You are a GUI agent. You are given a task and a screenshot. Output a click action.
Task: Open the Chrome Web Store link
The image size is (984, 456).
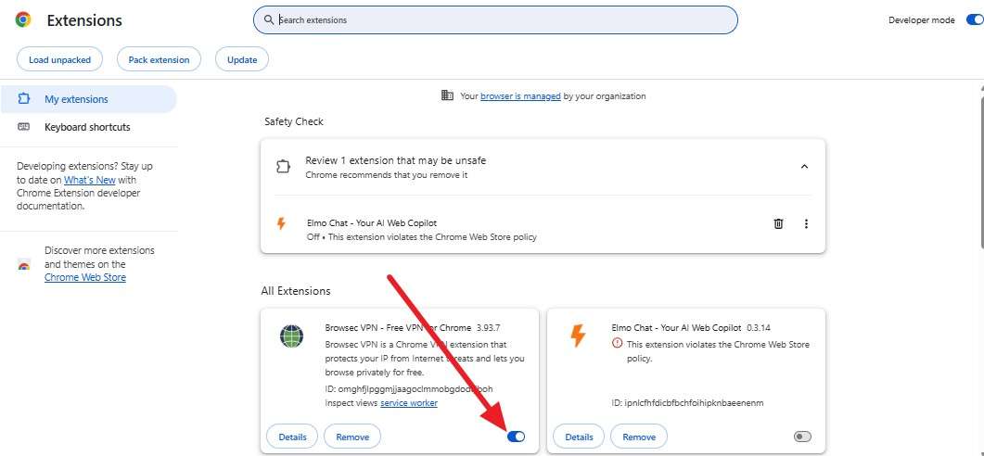pyautogui.click(x=85, y=277)
